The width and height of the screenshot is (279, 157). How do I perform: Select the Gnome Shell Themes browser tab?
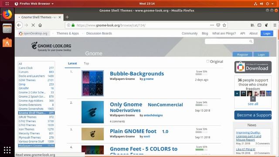point(39,17)
